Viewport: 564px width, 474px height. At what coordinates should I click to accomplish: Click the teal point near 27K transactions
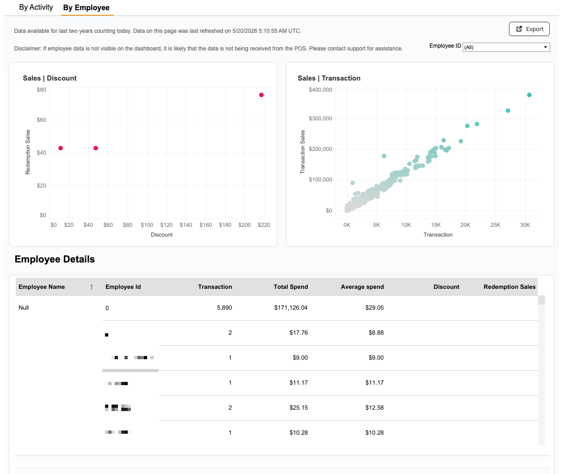pos(508,111)
